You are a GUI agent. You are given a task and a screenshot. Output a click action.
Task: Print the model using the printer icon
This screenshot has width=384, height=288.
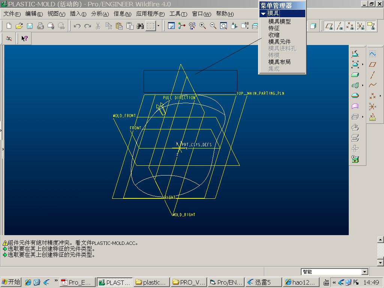40,26
